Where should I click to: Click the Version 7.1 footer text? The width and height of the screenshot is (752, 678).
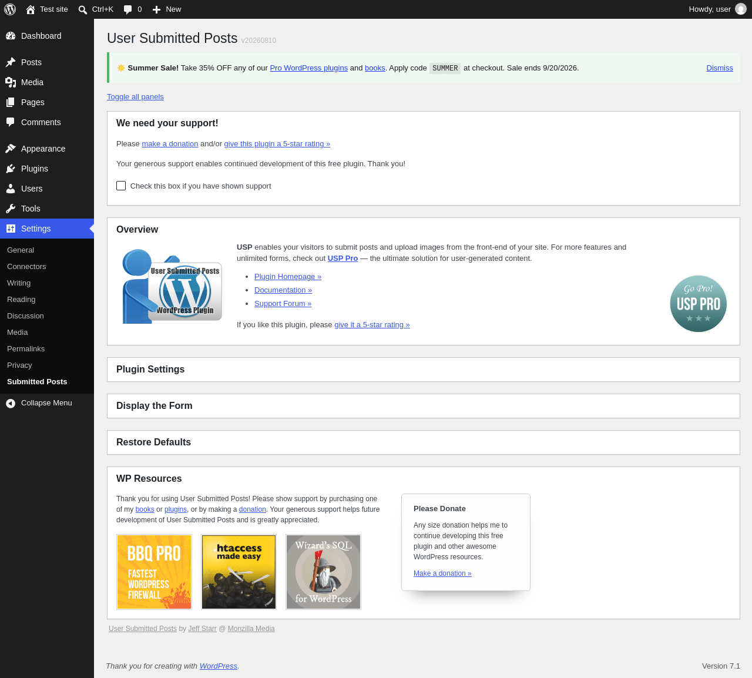721,666
